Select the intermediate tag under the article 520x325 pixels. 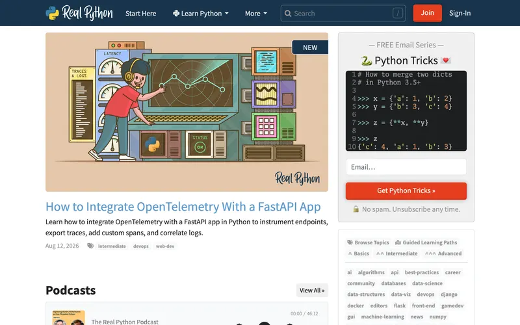click(112, 246)
